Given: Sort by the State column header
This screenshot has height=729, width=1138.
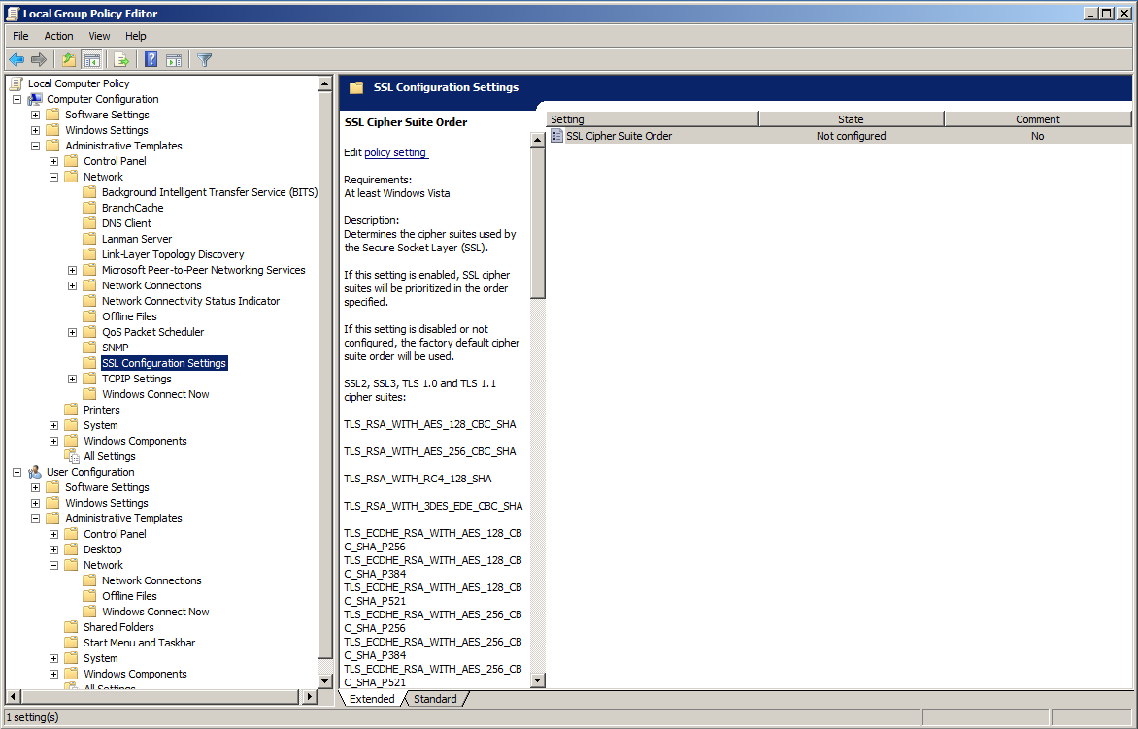Looking at the screenshot, I should click(851, 119).
